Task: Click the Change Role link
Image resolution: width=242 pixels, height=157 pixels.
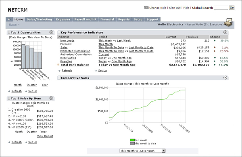Action: click(158, 8)
